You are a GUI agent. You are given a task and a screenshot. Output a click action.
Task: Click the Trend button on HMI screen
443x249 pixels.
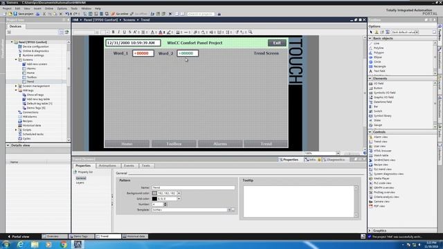pyautogui.click(x=266, y=144)
